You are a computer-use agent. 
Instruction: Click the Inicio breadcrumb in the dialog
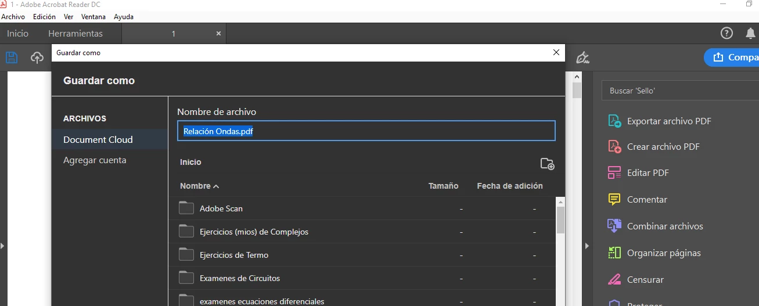click(190, 162)
